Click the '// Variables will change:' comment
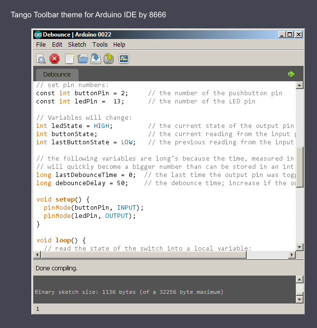Viewport: 317px width, 328px height. [84, 118]
